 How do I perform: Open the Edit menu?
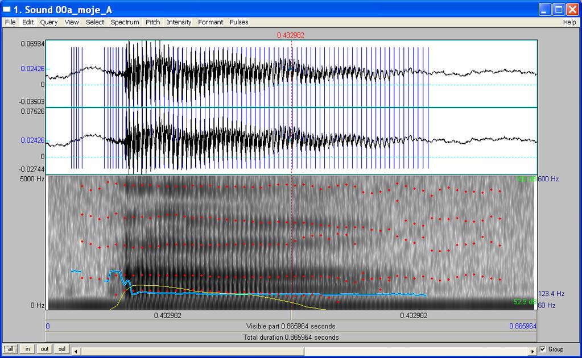click(x=28, y=22)
